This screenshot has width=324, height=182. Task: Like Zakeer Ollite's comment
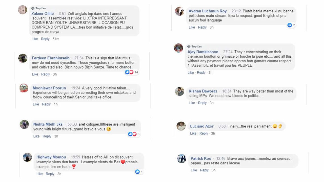coord(35,39)
